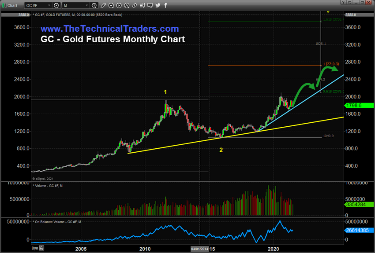This screenshot has height=253, width=375.
Task: Maximize the chart window
Action: (362, 2)
